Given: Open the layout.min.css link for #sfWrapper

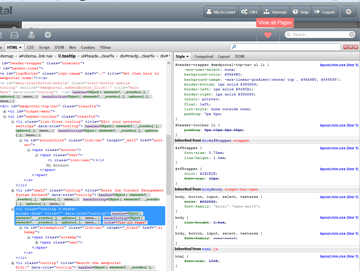Looking at the screenshot, I should (x=339, y=148).
